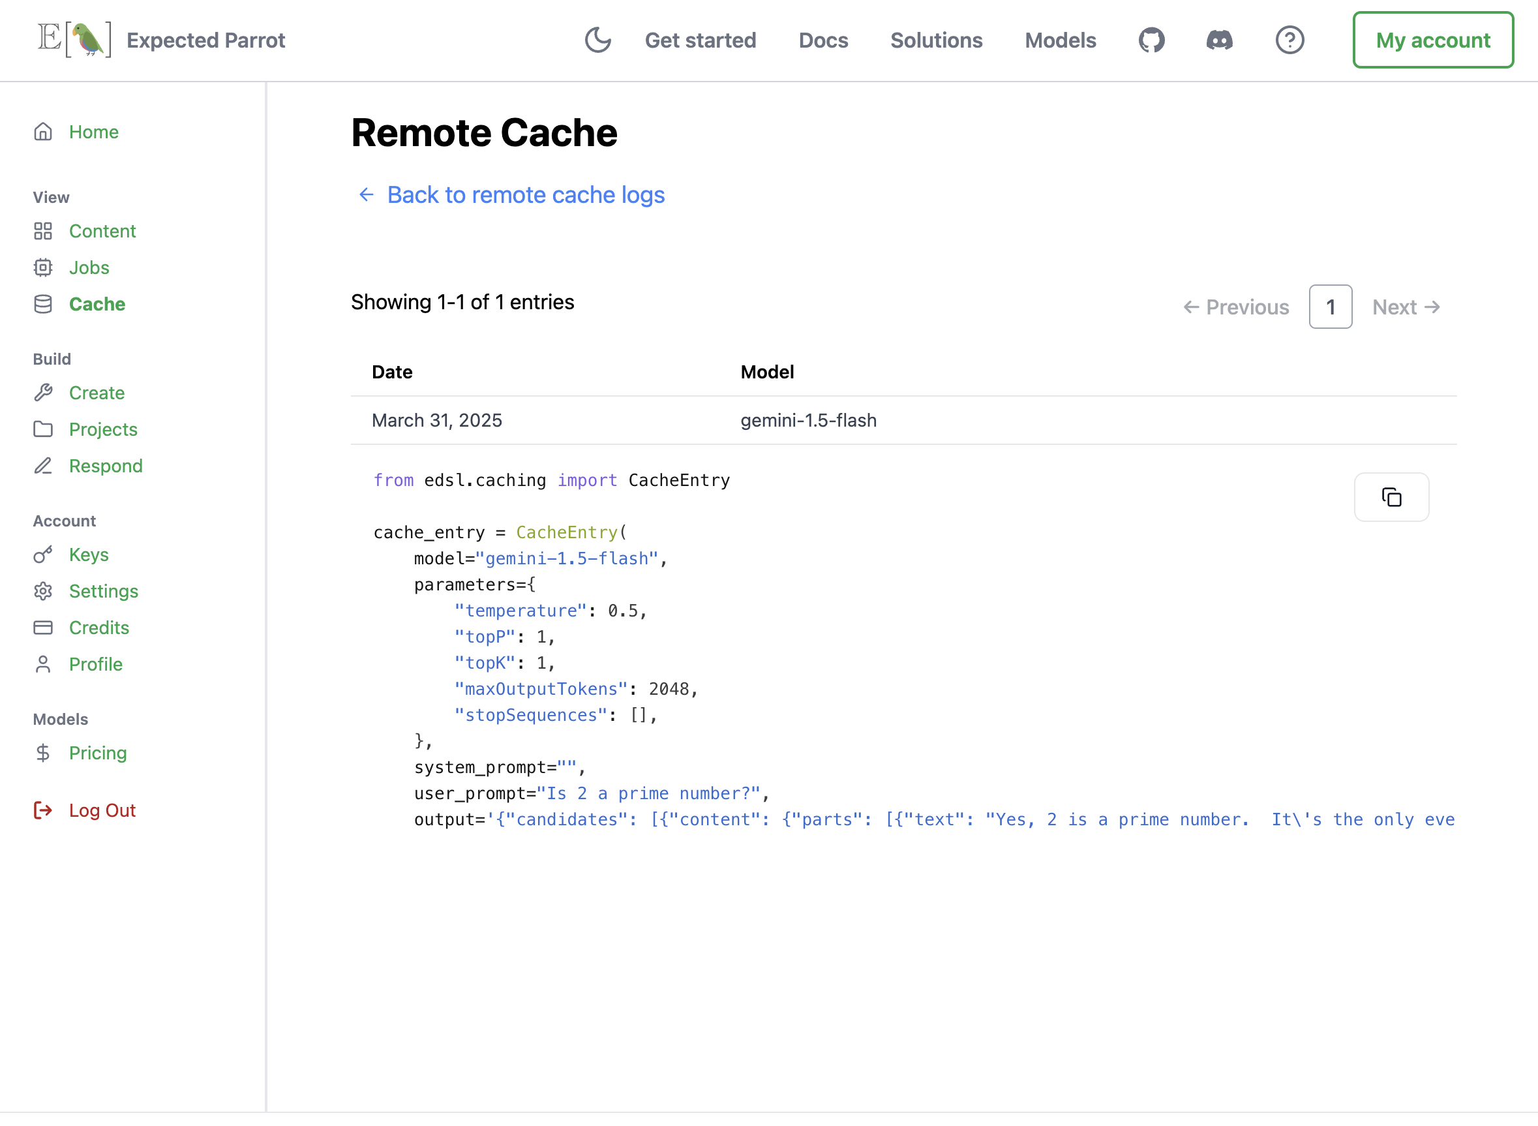Click the help question mark icon
The width and height of the screenshot is (1538, 1126).
[x=1290, y=40]
